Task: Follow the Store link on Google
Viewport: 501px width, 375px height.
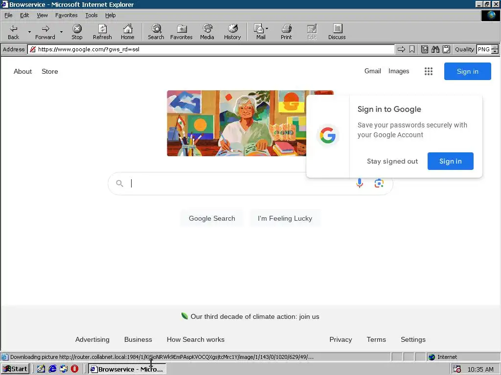Action: pyautogui.click(x=50, y=71)
